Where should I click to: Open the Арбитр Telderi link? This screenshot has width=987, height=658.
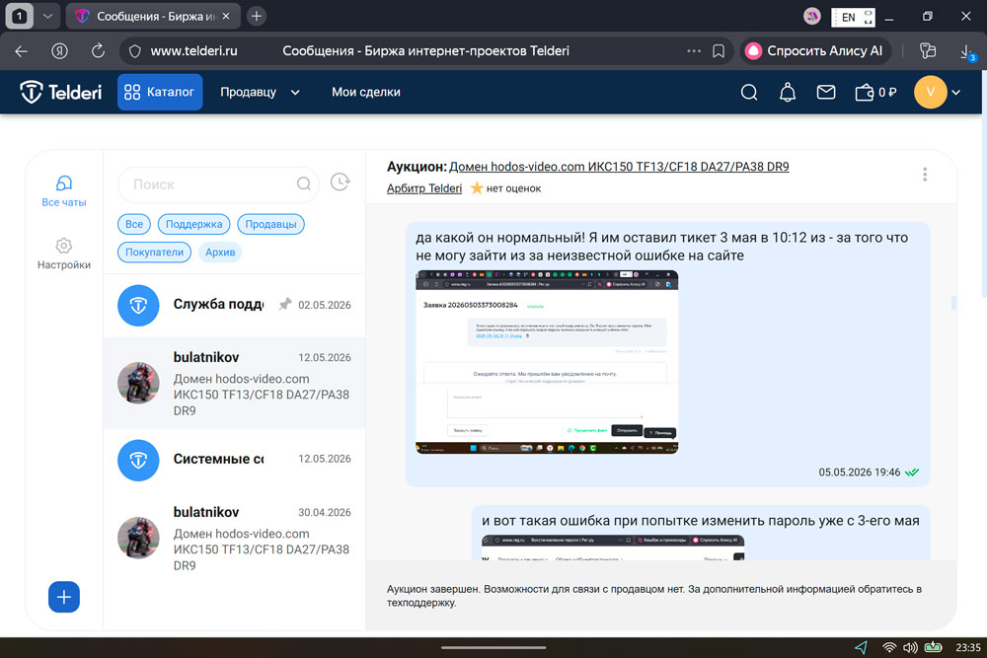[x=424, y=188]
